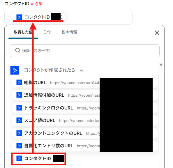Select the コンタクトID value in list
This screenshot has width=173, height=168.
point(39,159)
